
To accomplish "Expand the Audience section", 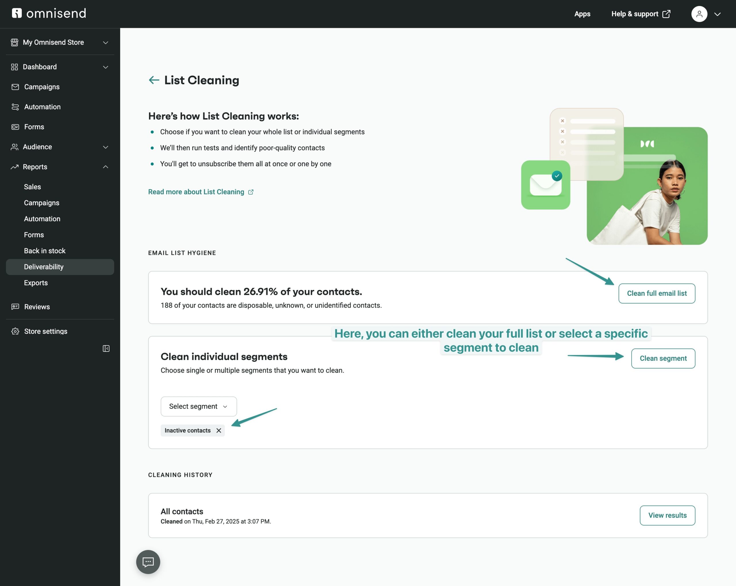I will [106, 147].
